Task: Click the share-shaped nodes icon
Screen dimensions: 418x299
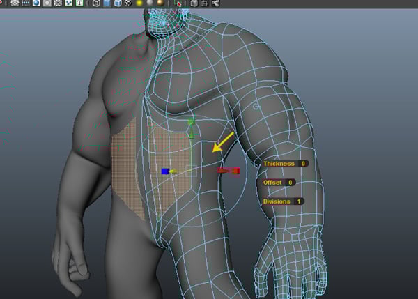Action: point(215,3)
